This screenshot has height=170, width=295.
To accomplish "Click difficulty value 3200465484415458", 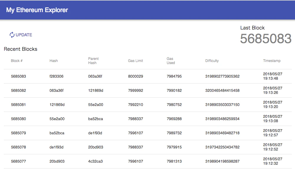I will click(222, 90).
